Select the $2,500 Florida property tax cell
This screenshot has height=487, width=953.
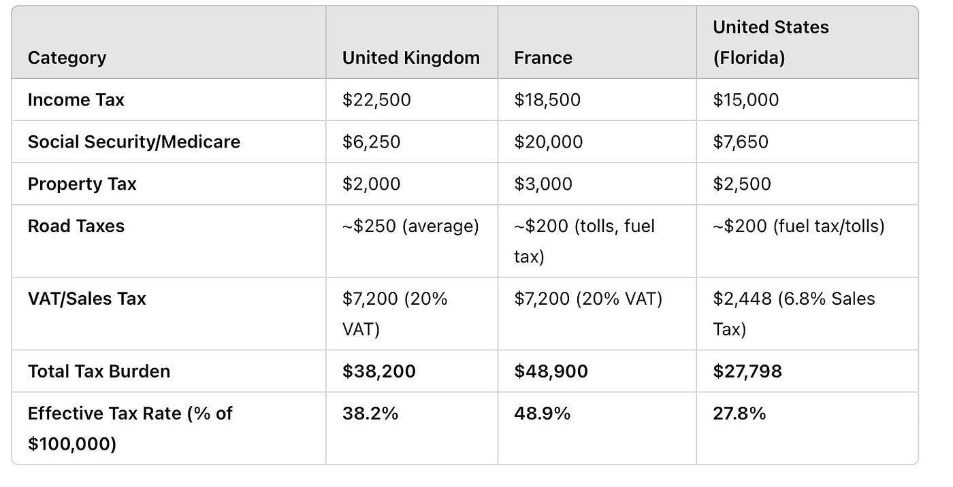741,184
